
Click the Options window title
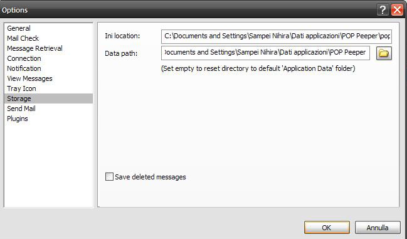pos(15,10)
